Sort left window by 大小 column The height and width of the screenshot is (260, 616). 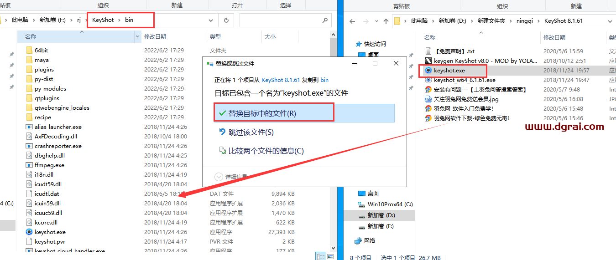270,36
